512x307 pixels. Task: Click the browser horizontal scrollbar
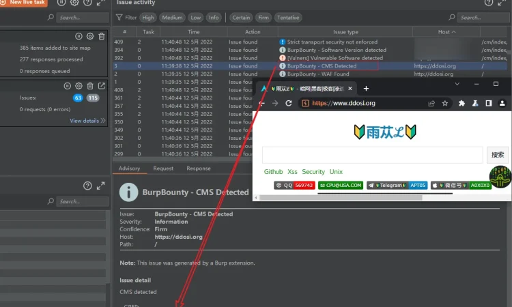tap(341, 198)
